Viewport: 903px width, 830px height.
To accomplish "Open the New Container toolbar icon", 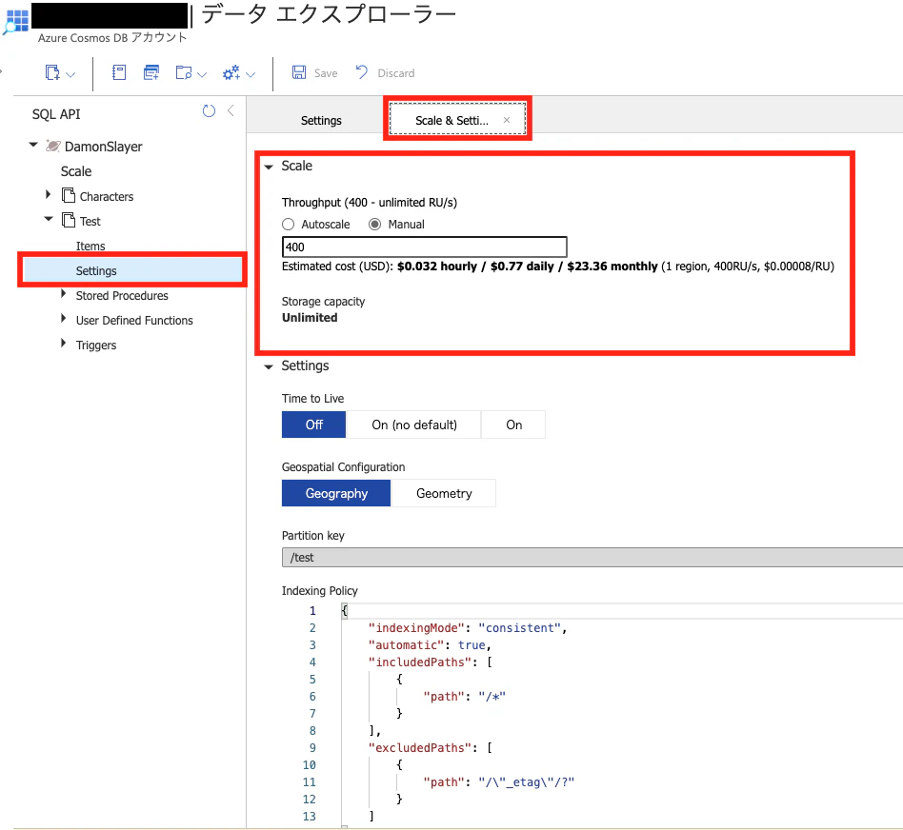I will click(52, 72).
